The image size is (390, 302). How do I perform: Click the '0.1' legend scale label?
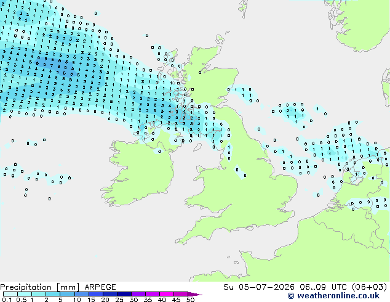(x=7, y=300)
